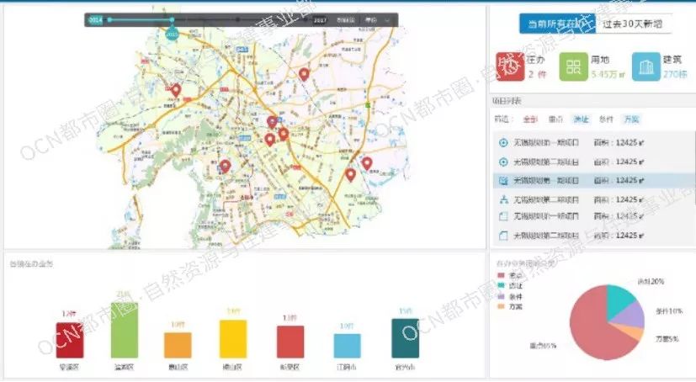Click the purple 10% pie slice
The height and width of the screenshot is (382, 696).
point(633,316)
